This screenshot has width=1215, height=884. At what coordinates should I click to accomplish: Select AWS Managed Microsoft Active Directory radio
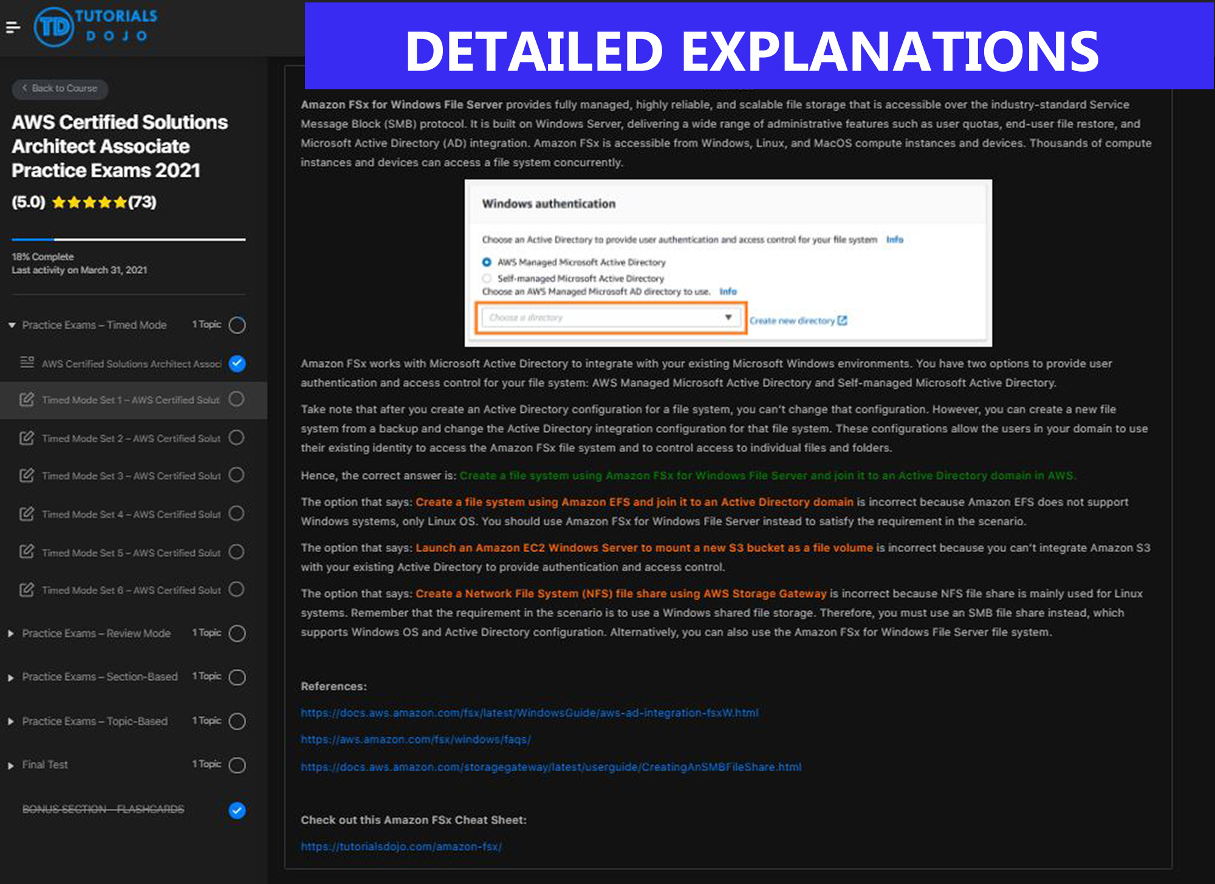coord(487,262)
